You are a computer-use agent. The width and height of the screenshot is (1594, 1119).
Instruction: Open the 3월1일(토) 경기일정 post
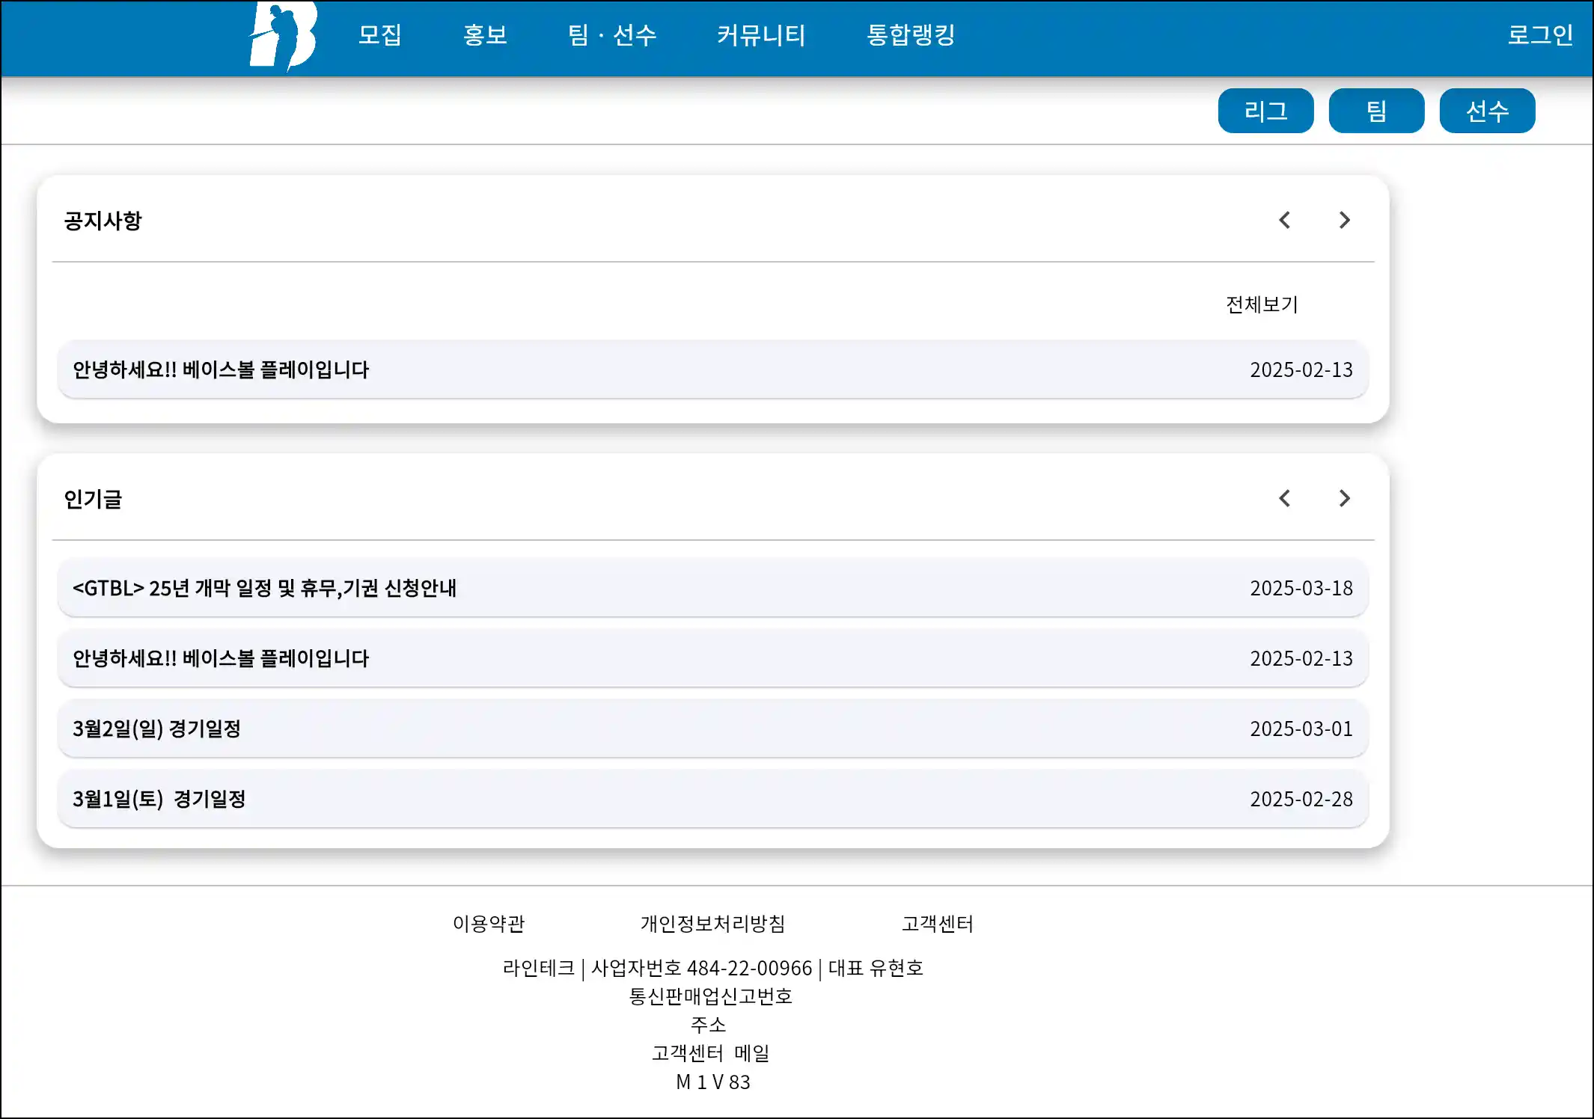click(x=159, y=799)
